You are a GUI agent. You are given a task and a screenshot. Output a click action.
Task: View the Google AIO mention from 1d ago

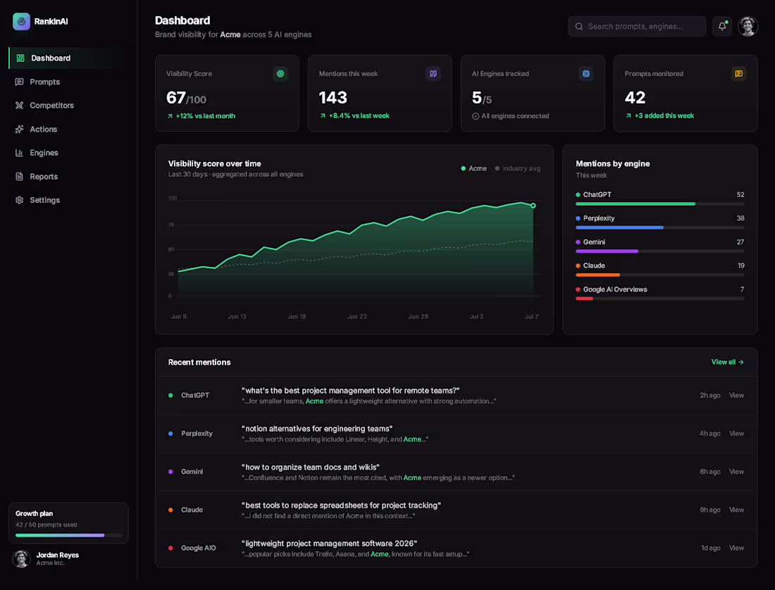pyautogui.click(x=736, y=548)
